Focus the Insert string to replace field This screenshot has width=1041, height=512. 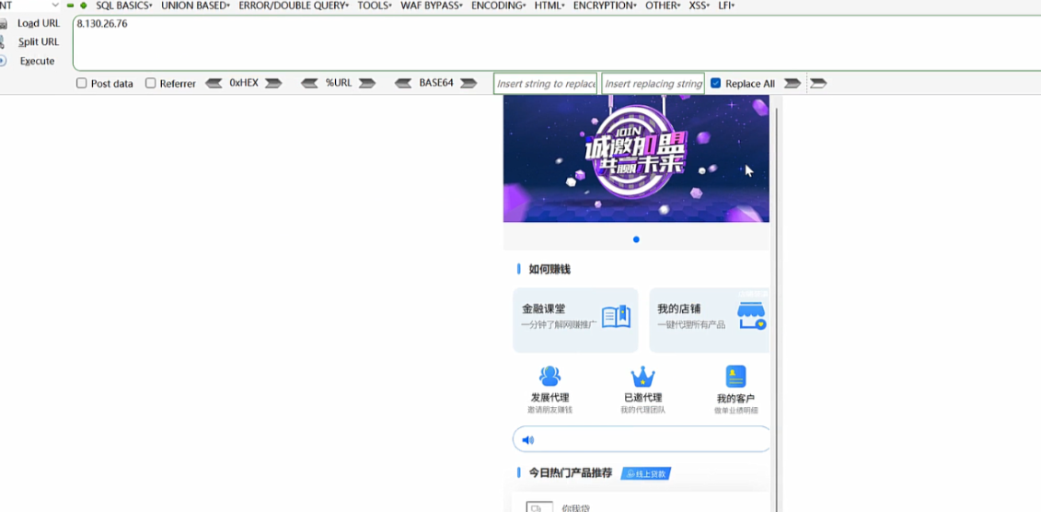coord(546,84)
